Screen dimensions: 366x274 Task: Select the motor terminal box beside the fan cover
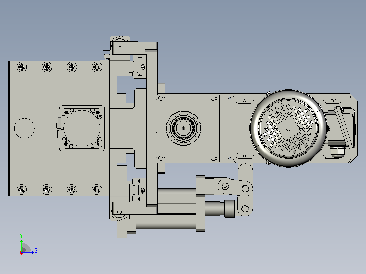pyautogui.click(x=342, y=128)
